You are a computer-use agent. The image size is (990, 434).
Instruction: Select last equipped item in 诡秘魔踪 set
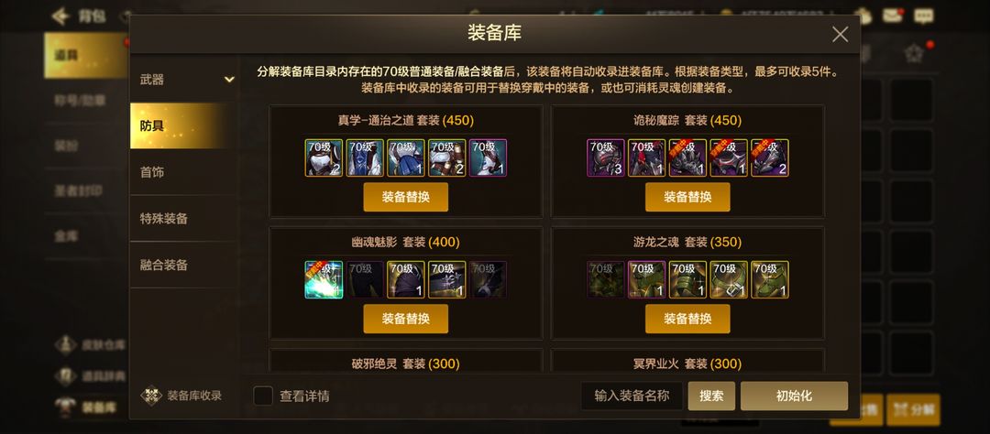click(x=770, y=157)
